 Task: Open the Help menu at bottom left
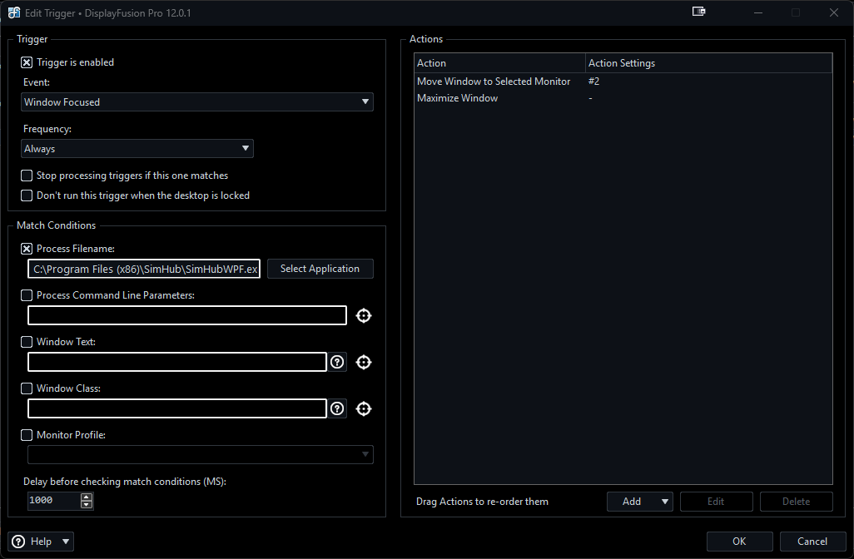coord(41,542)
